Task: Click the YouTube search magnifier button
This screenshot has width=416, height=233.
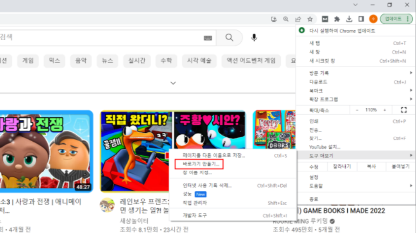Action: (230, 37)
